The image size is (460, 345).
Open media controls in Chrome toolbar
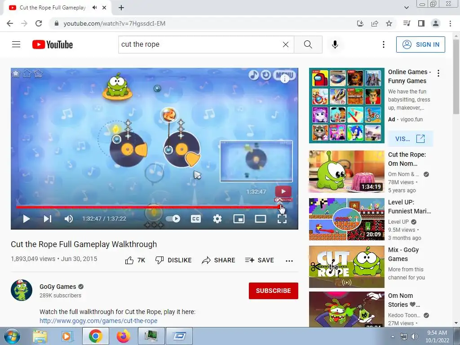coord(407,23)
